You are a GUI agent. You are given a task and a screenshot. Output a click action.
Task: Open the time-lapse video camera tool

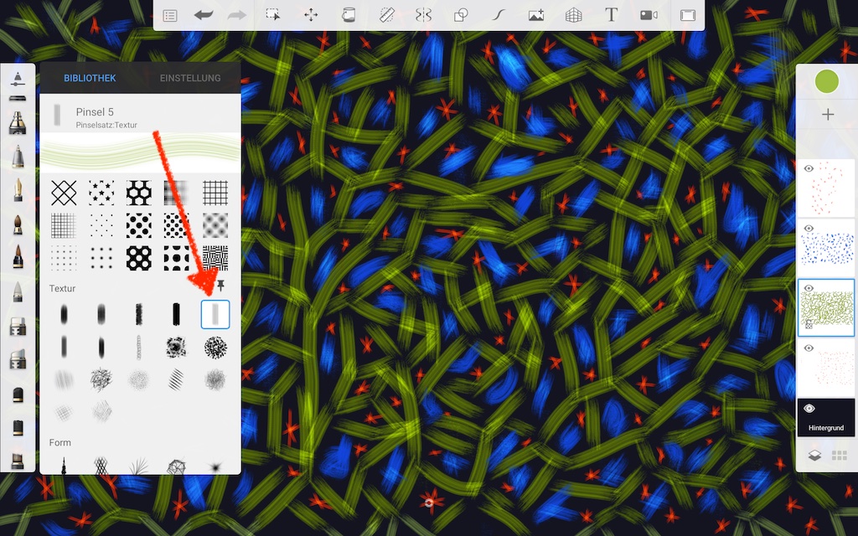point(649,15)
